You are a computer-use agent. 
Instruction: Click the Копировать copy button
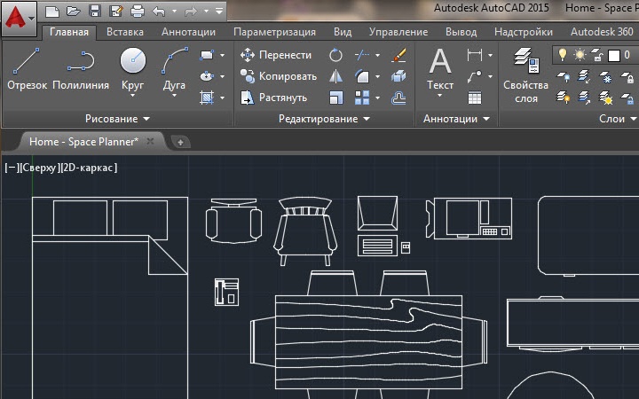279,76
